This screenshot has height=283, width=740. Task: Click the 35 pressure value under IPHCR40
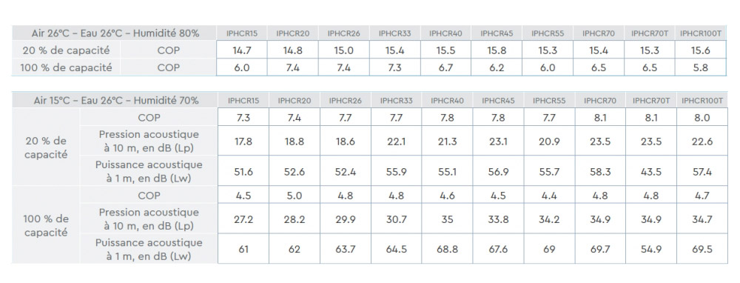[448, 219]
